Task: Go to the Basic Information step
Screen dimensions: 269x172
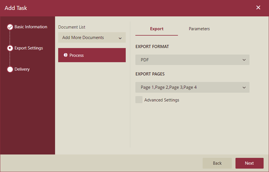Action: pos(31,27)
